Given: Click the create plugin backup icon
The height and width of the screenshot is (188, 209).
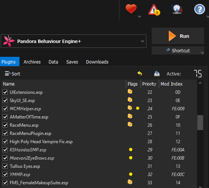Looking at the screenshot, I should pos(157,74).
